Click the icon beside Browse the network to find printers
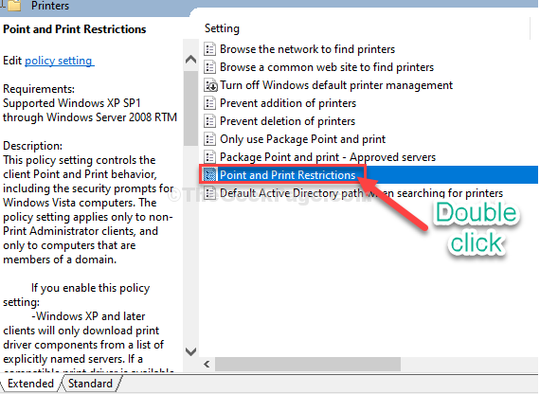Screen dimensions: 540x394 (x=209, y=49)
